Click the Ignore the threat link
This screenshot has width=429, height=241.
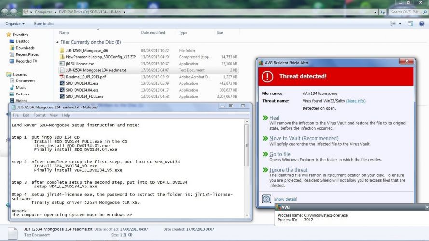click(288, 170)
